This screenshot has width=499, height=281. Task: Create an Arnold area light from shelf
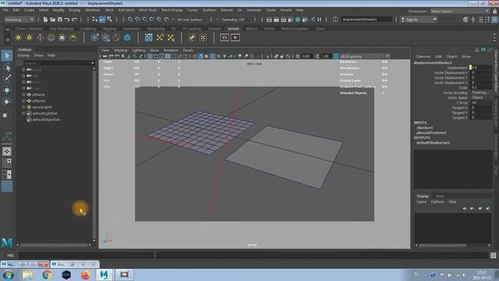click(x=19, y=37)
